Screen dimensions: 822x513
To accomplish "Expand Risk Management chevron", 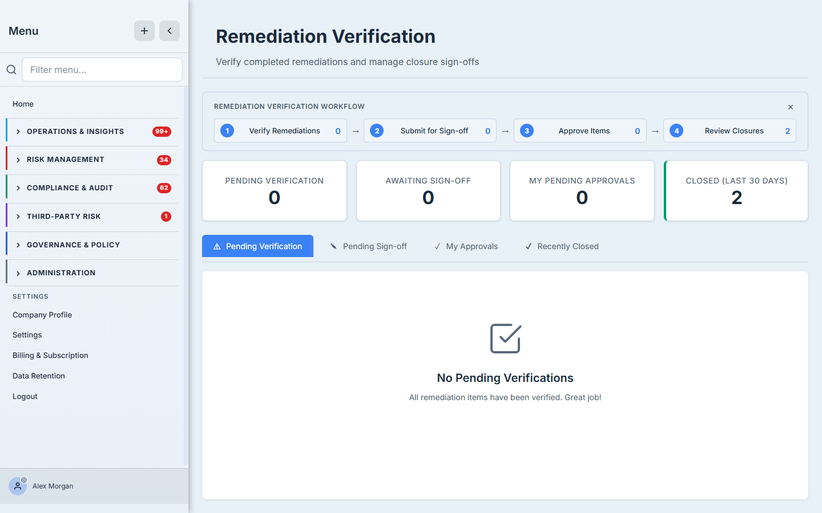I will 18,160.
